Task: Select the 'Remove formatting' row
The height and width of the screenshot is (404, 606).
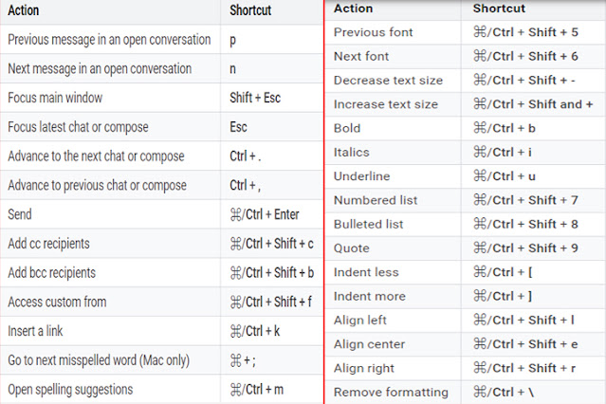Action: tap(465, 392)
